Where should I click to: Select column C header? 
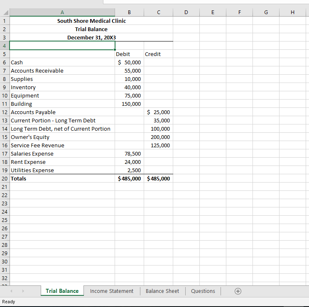pos(158,12)
